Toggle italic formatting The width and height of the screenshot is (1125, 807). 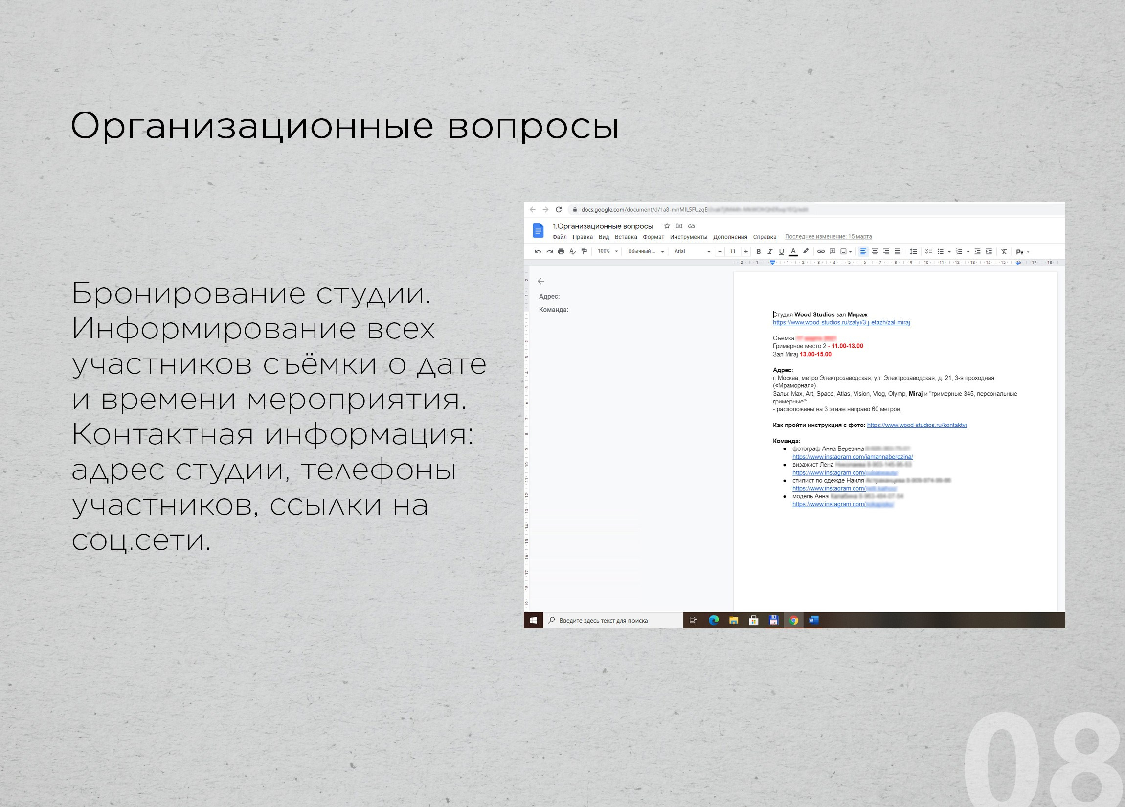(770, 251)
